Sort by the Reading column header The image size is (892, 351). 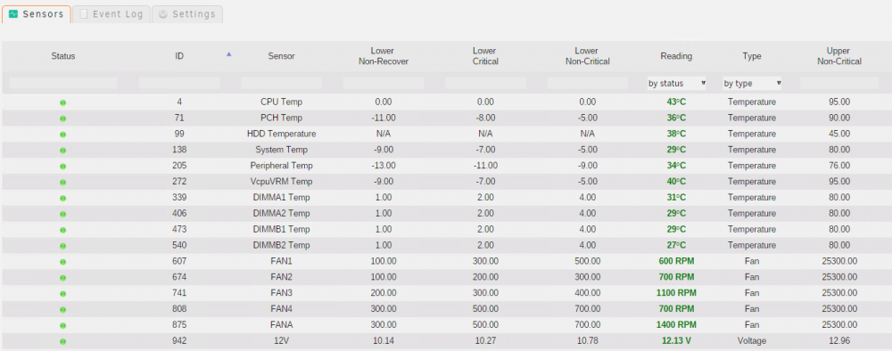tap(676, 56)
